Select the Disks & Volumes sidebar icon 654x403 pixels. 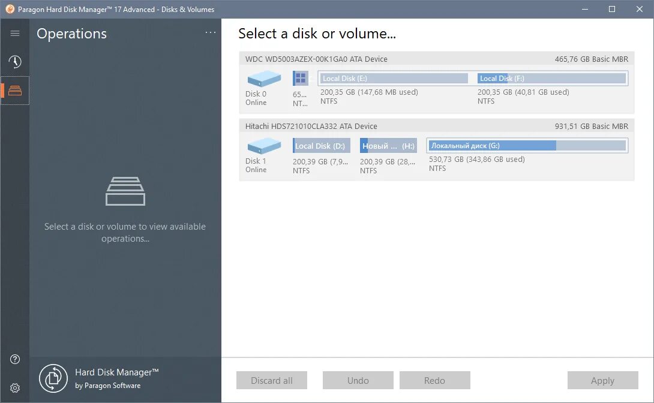pos(15,91)
